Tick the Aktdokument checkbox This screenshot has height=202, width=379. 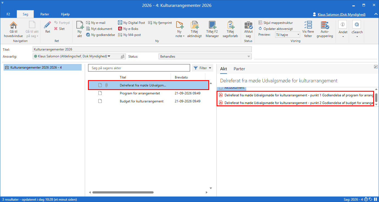click(221, 88)
